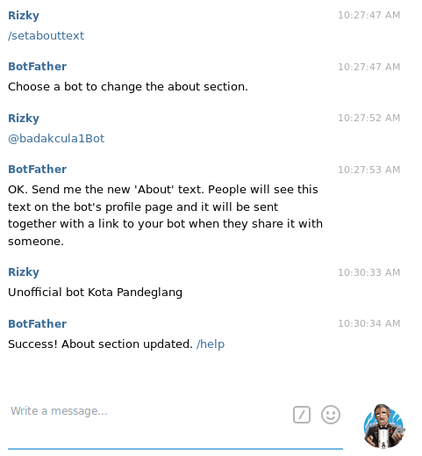Click the /setabouttext command link

pos(46,36)
